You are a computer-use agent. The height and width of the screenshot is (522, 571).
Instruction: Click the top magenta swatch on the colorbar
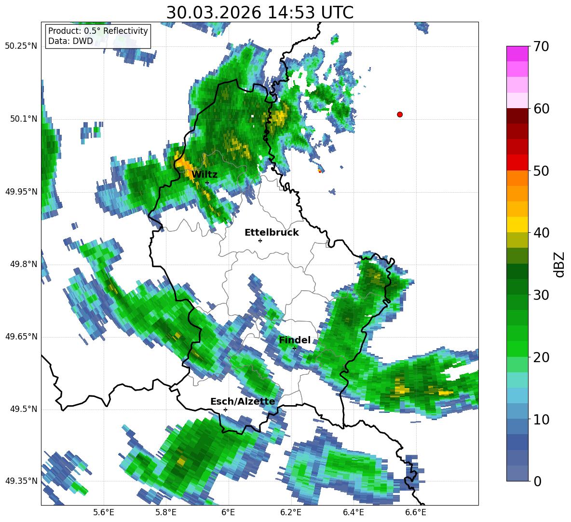click(517, 54)
